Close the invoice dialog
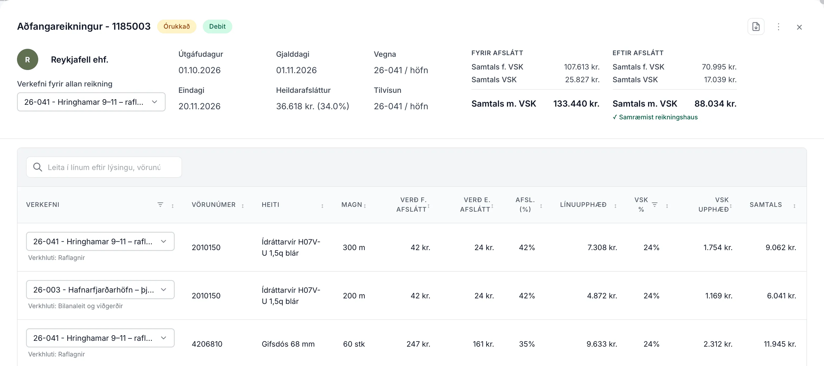 pos(799,27)
